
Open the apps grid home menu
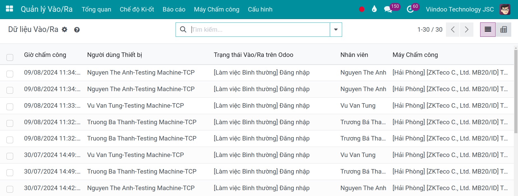[10, 9]
